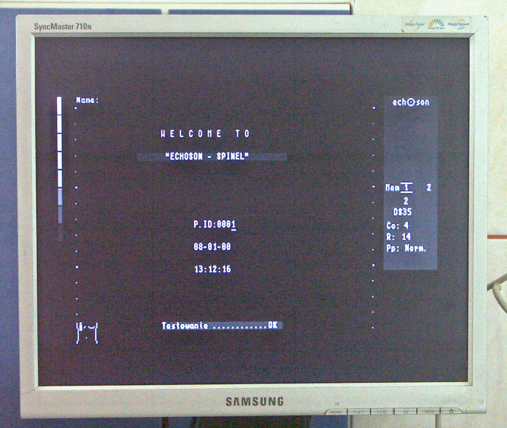
Task: Click the "ECHOSON - SPINEL" title bar
Action: pyautogui.click(x=212, y=157)
